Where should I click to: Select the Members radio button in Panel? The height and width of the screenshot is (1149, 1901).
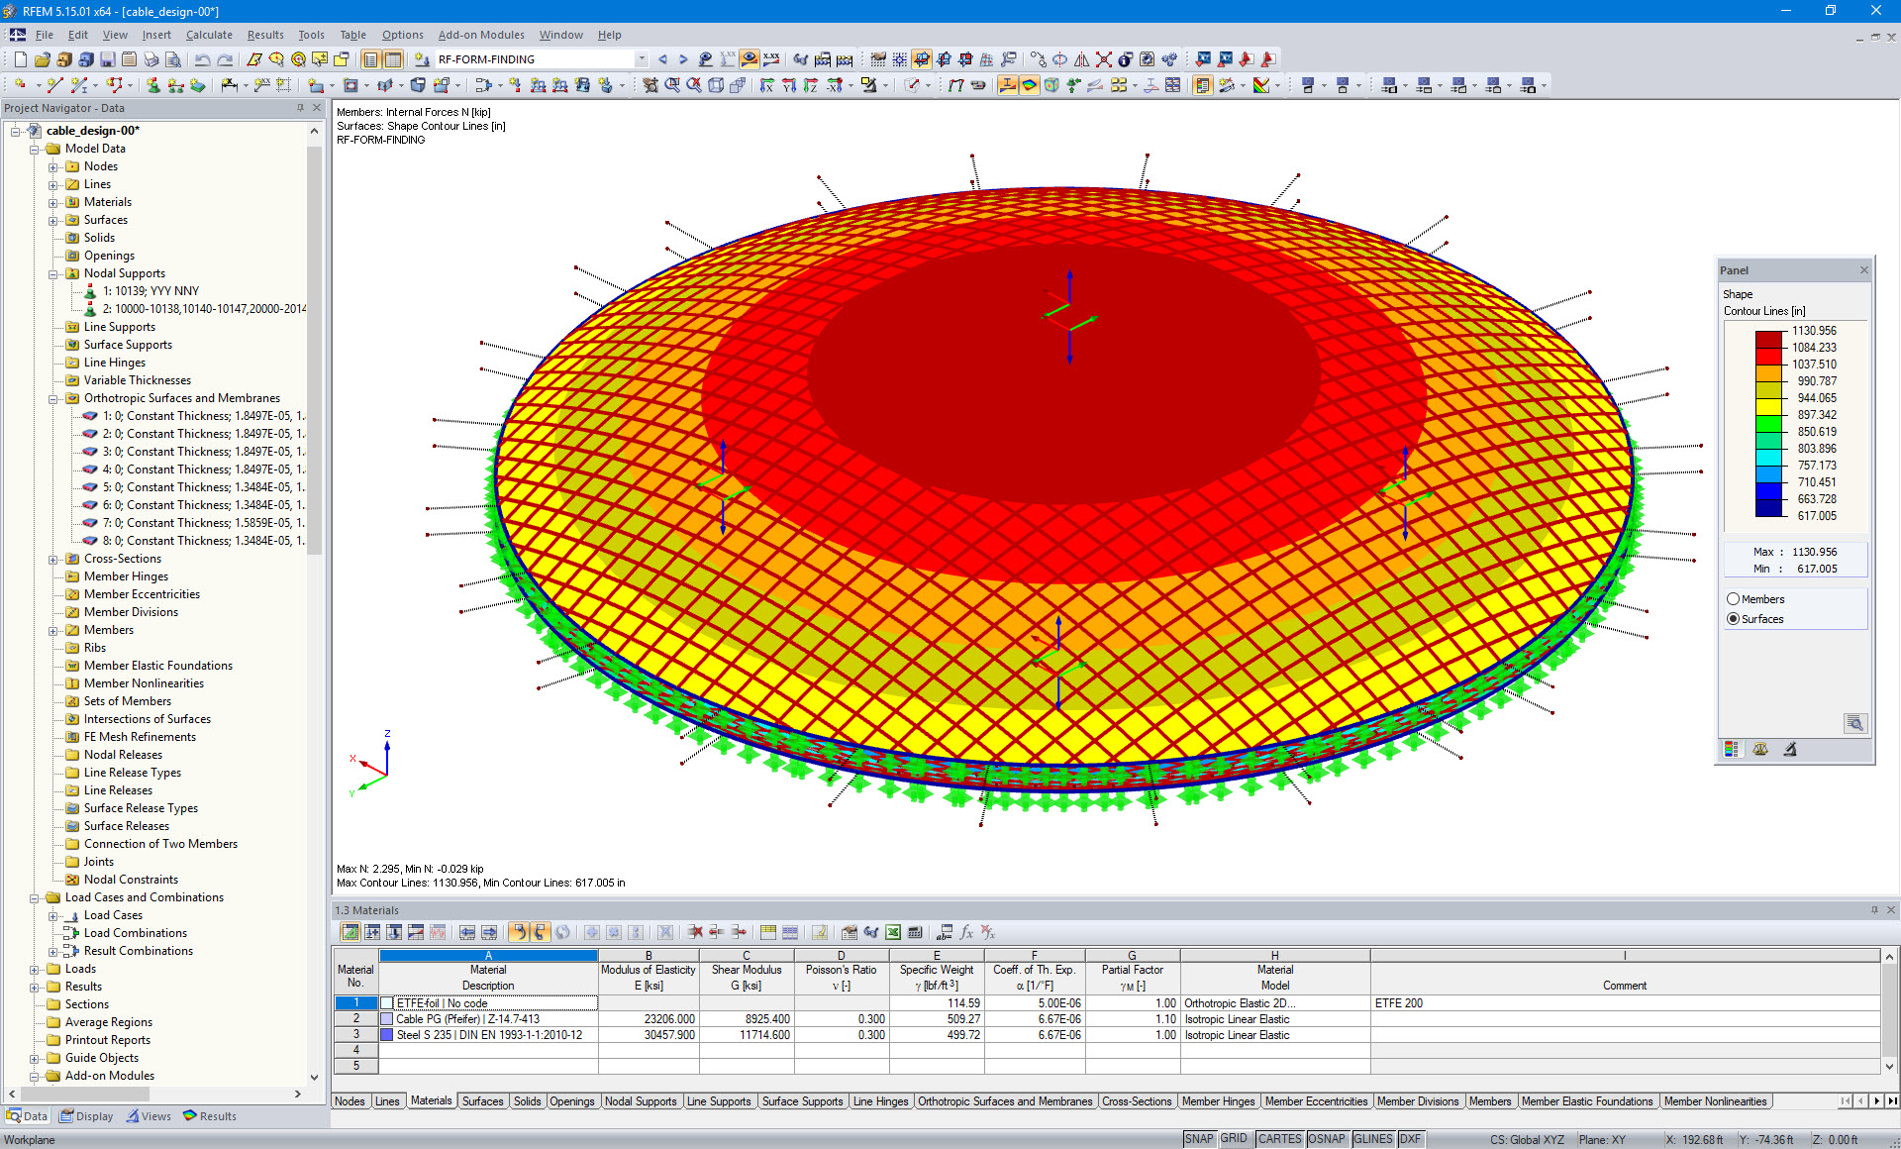1733,598
